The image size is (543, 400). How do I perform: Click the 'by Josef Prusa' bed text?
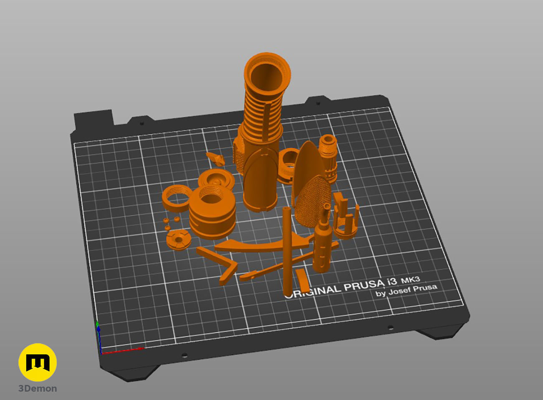click(406, 290)
